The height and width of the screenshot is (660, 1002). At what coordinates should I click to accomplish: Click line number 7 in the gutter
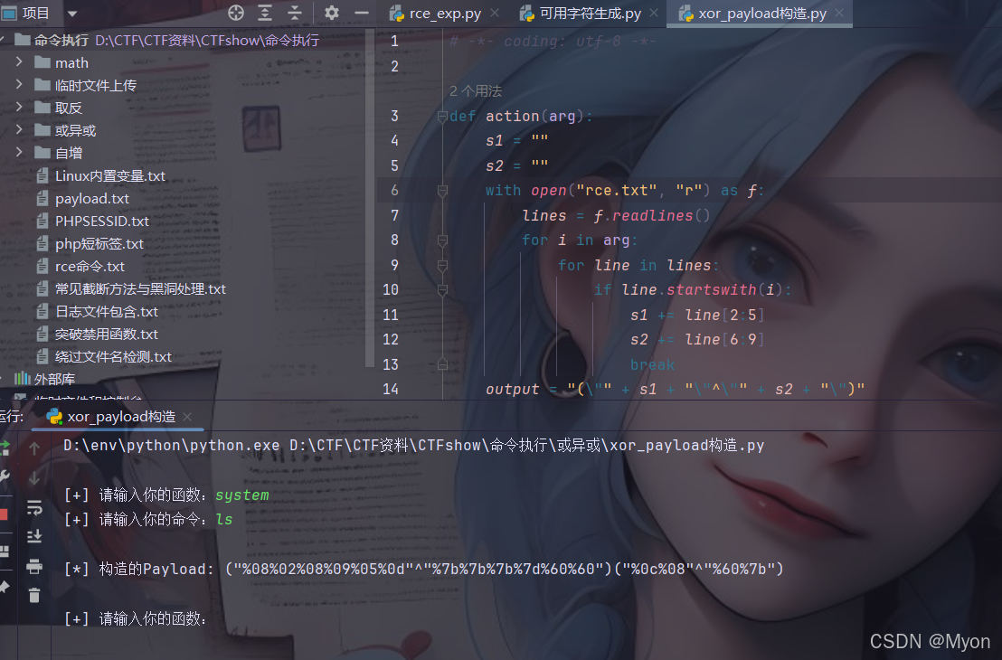(395, 215)
